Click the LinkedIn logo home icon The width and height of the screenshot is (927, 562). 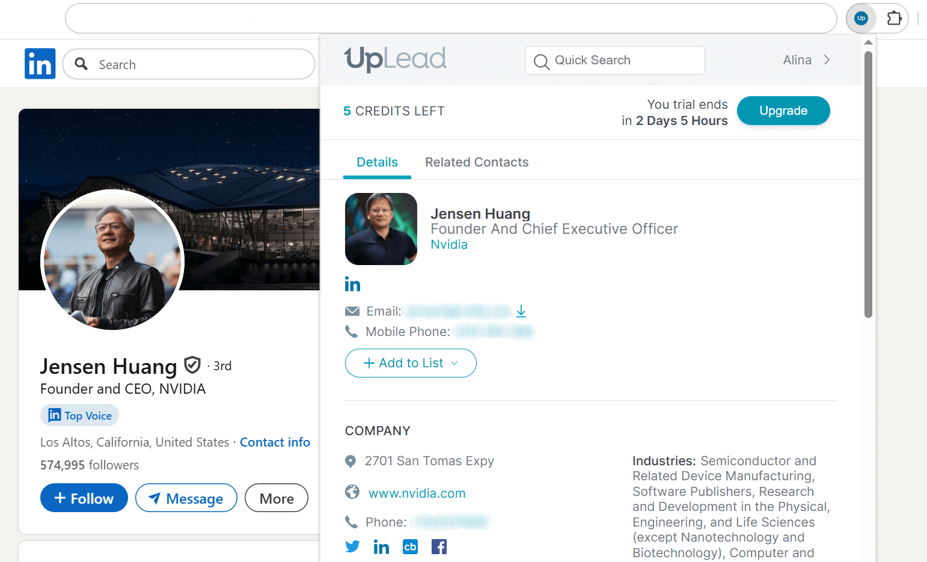(40, 64)
